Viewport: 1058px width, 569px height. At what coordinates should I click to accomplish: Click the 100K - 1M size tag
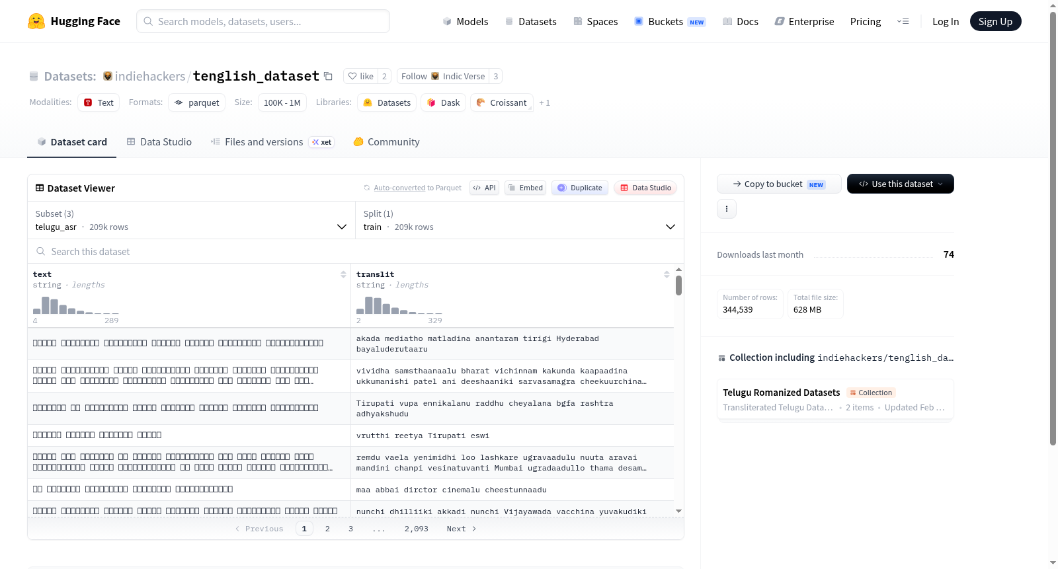[282, 102]
